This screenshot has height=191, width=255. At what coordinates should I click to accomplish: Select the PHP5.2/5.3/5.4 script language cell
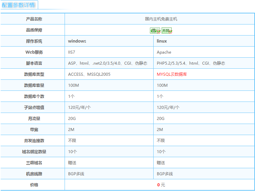(191, 63)
